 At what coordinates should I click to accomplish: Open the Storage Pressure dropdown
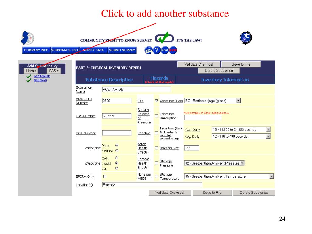(214, 163)
